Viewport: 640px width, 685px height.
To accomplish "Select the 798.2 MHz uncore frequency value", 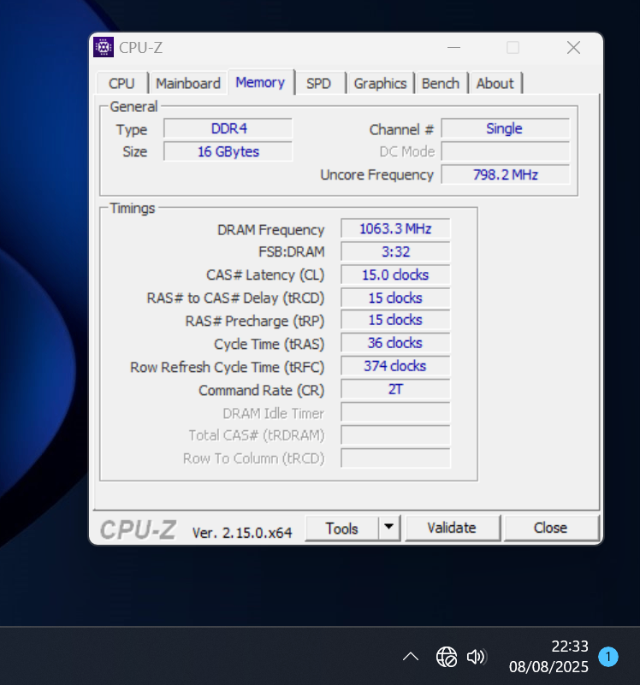I will pos(506,174).
